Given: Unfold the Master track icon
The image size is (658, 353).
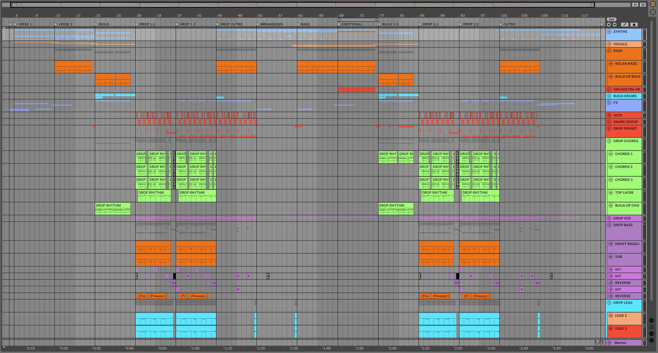Looking at the screenshot, I should (x=609, y=343).
